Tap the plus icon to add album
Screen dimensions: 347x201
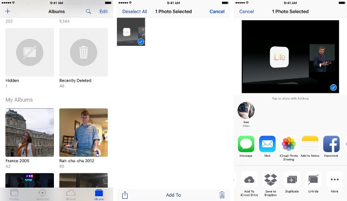[x=8, y=11]
